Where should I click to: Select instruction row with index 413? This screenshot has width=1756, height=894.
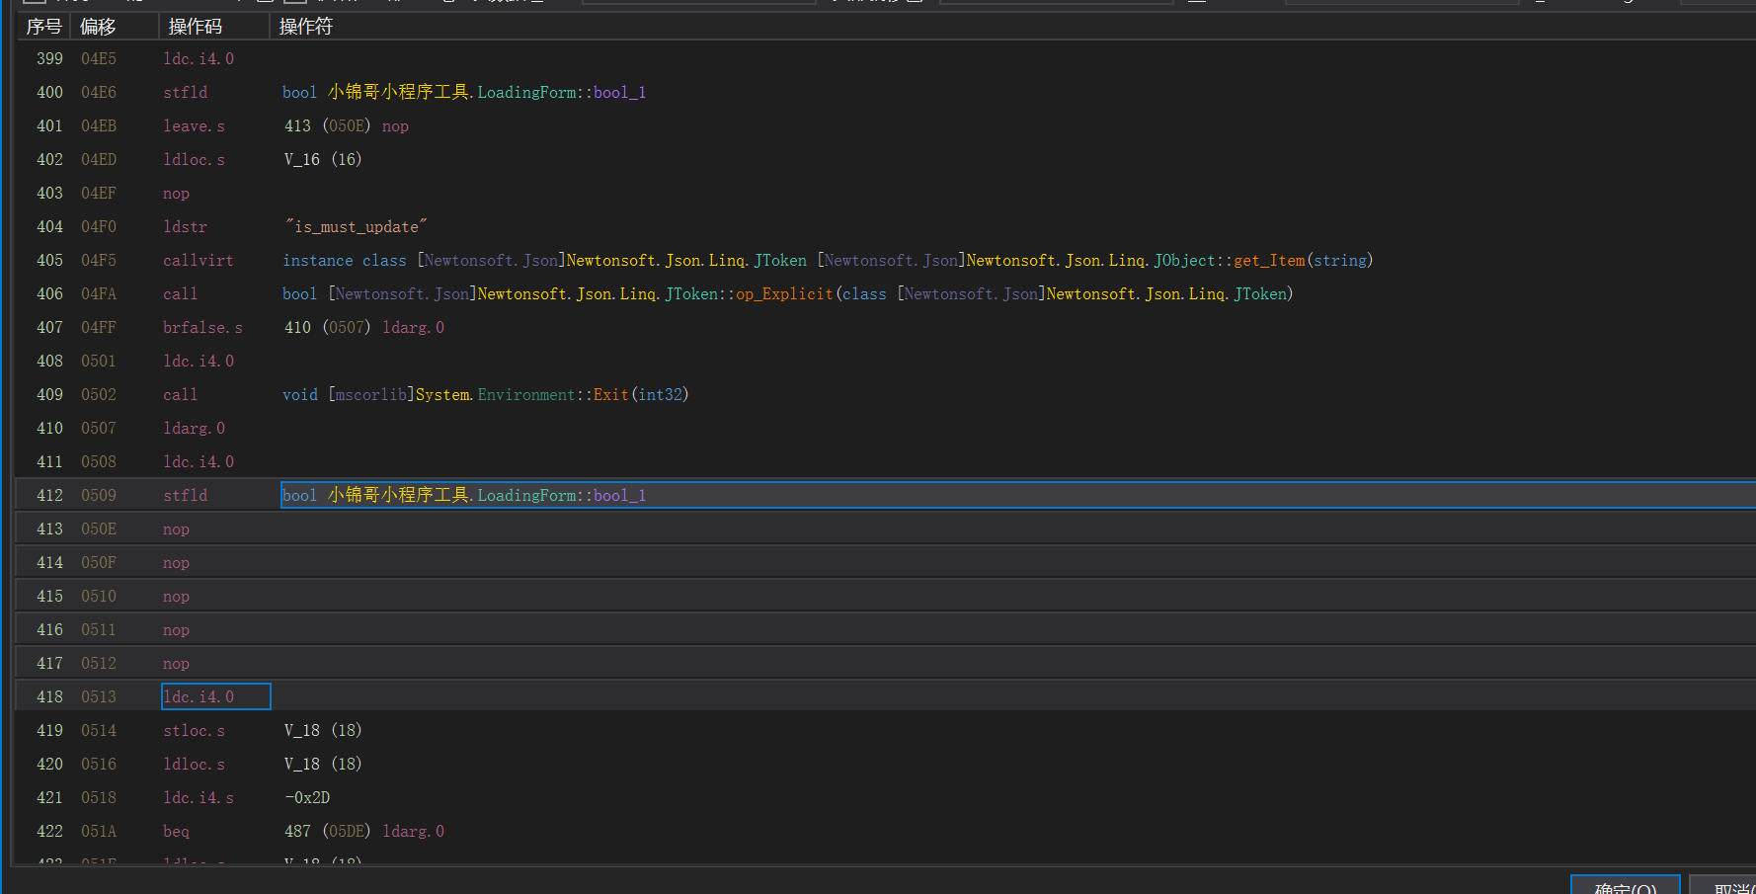click(x=49, y=528)
